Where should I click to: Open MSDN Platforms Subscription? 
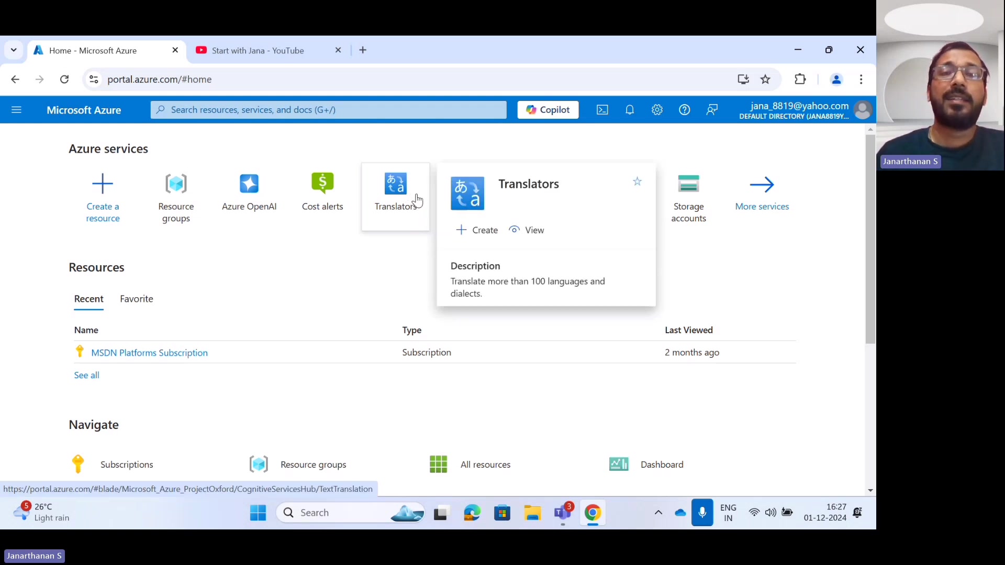pos(149,352)
